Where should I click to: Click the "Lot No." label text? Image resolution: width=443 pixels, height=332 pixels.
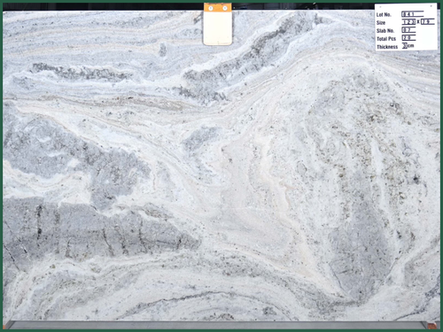point(384,14)
